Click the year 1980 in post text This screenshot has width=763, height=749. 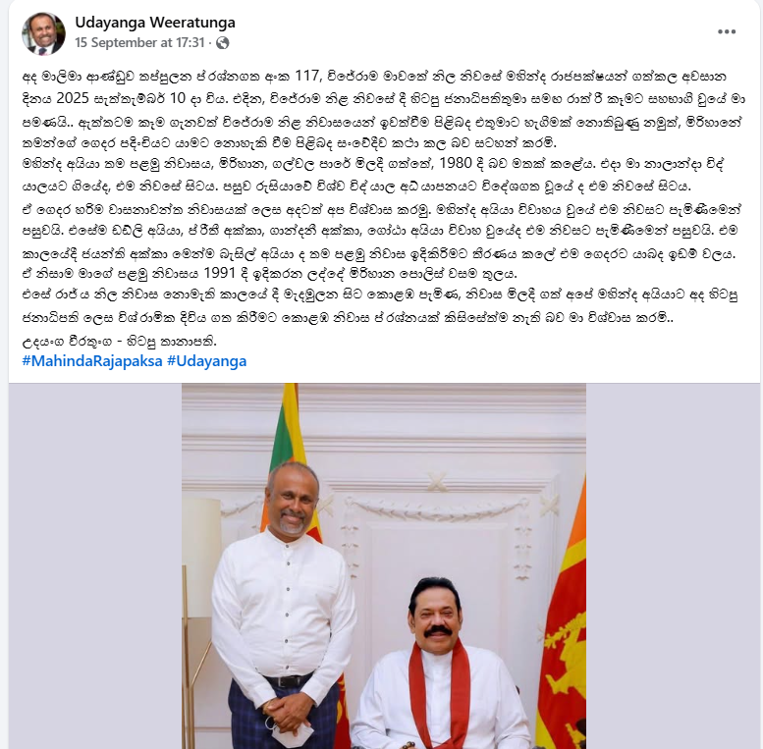[456, 163]
